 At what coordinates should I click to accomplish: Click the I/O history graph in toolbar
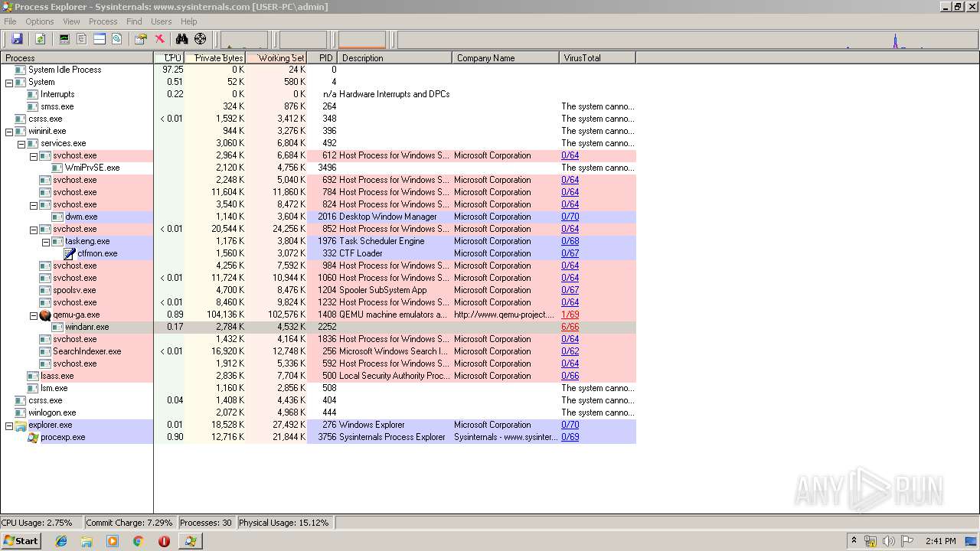pos(688,40)
